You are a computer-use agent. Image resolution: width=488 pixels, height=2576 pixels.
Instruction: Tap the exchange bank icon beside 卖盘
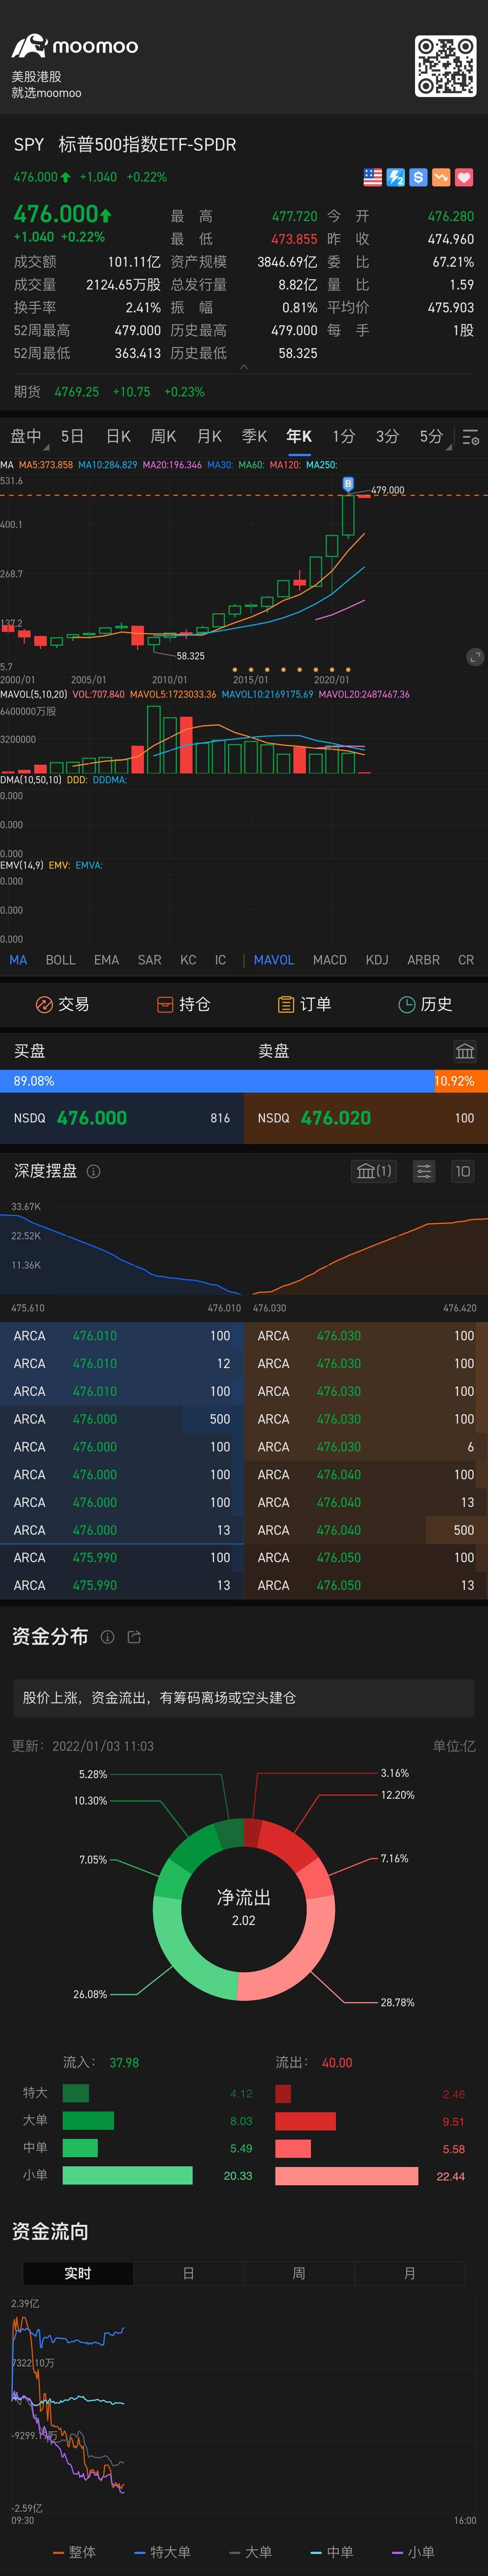(465, 1051)
